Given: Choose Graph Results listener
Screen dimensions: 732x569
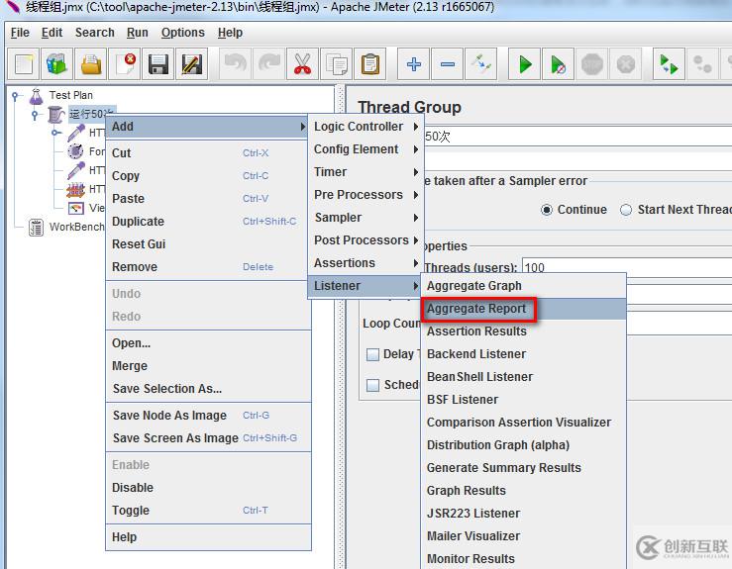Looking at the screenshot, I should tap(523, 491).
